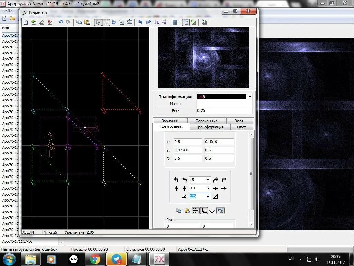Rotate triangle counter-clockwise by angle curved arrow
Image resolution: width=354 pixels, height=266 pixels.
(185, 180)
